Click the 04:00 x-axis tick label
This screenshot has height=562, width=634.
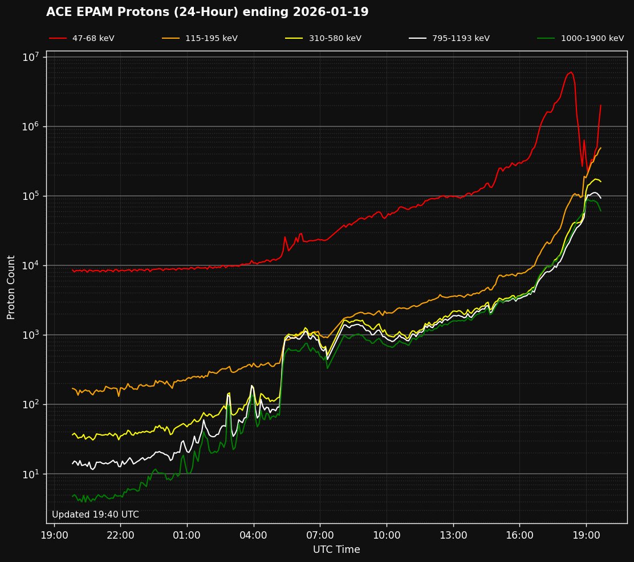(254, 535)
